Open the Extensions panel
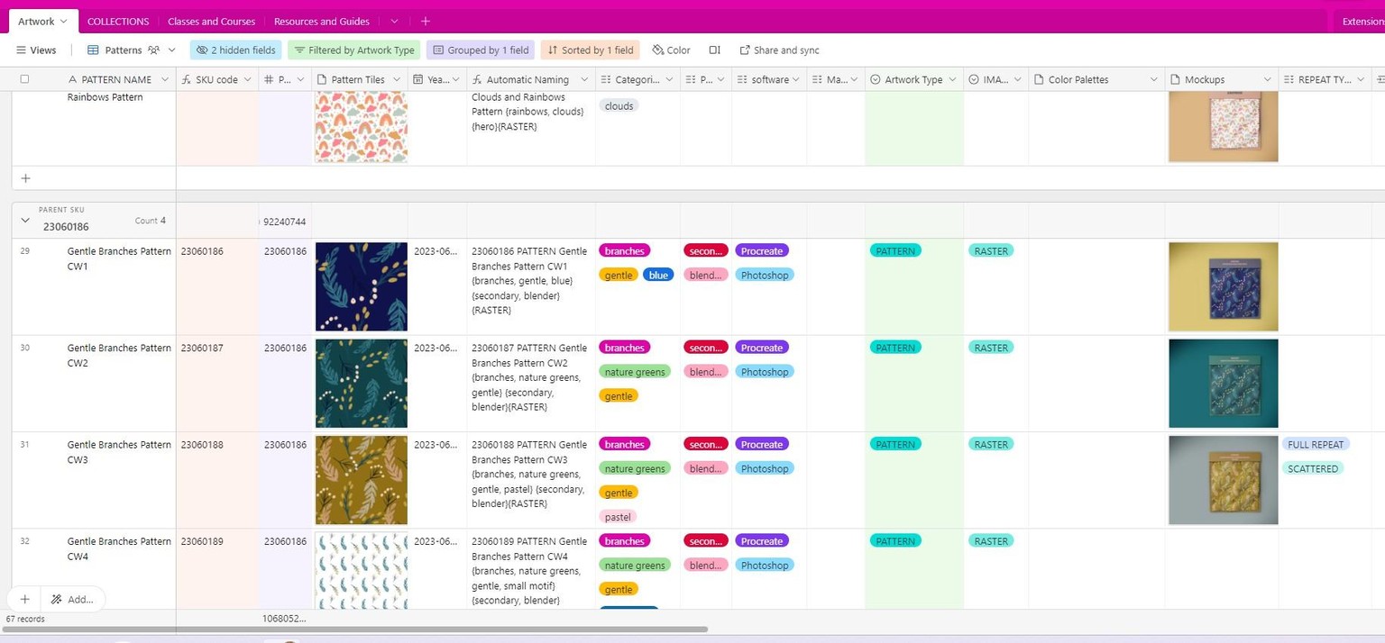The height and width of the screenshot is (643, 1385). (x=1362, y=21)
